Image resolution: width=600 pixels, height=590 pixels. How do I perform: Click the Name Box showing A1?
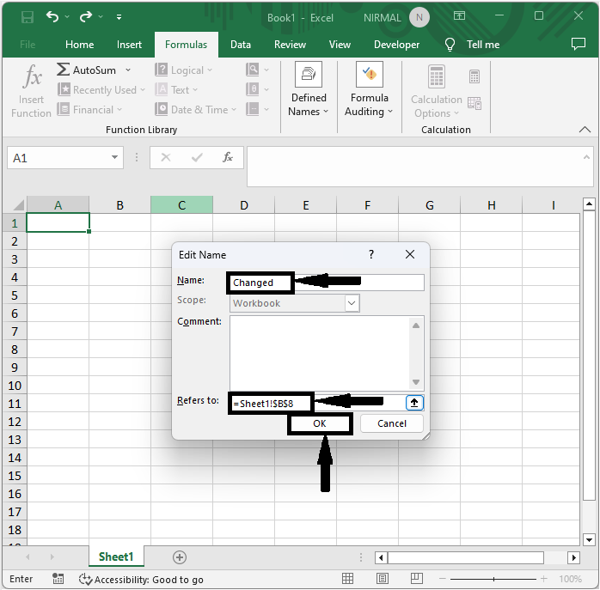(x=58, y=157)
